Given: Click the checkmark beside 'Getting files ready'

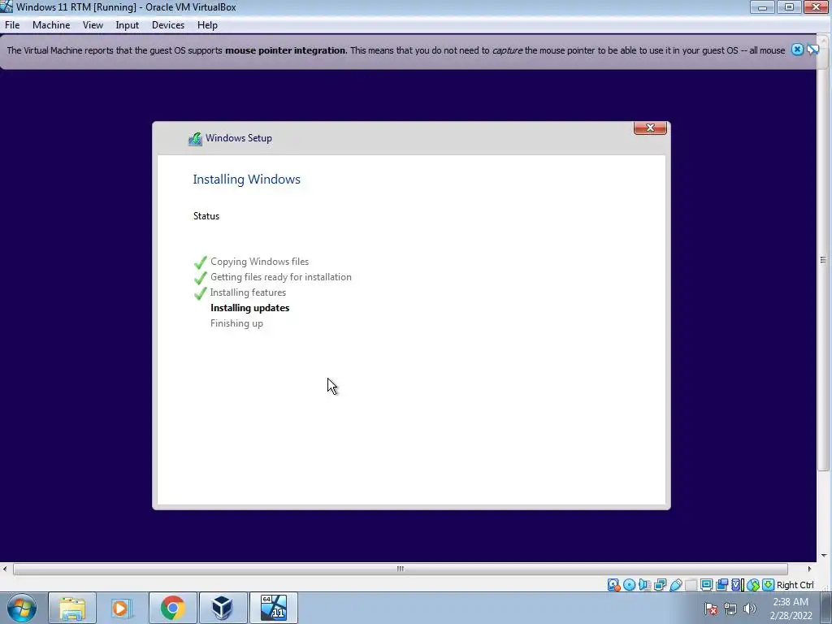Looking at the screenshot, I should [200, 278].
